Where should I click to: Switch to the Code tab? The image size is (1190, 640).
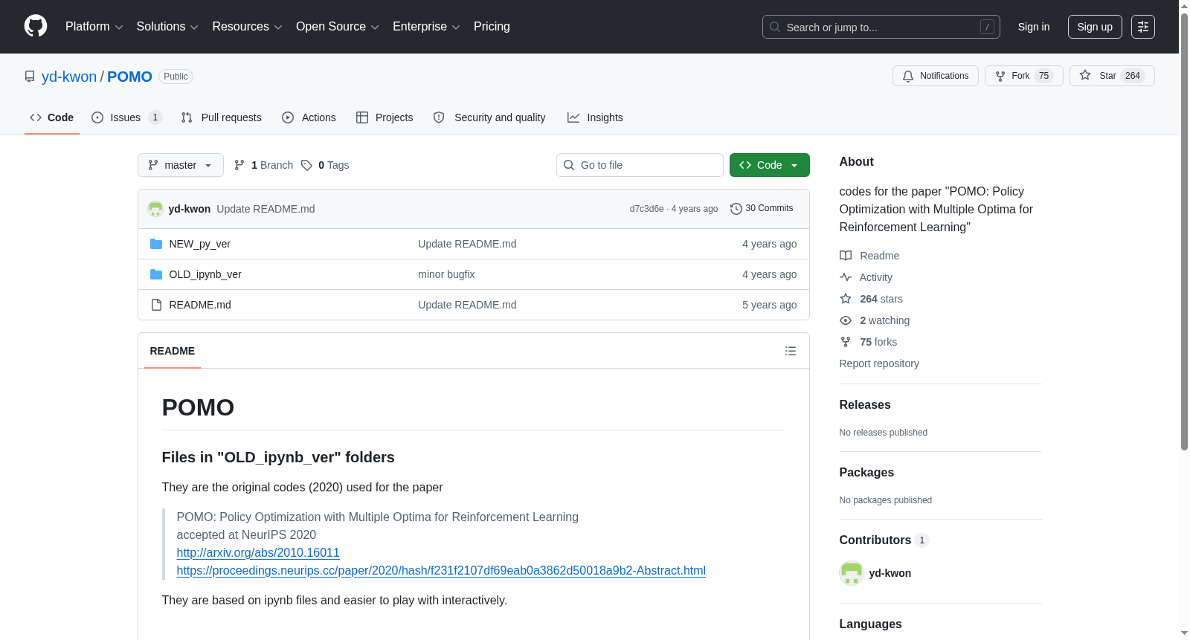(x=52, y=117)
